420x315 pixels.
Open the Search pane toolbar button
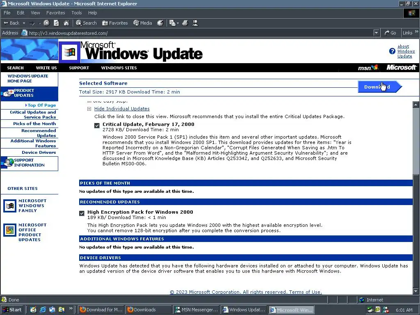(86, 23)
